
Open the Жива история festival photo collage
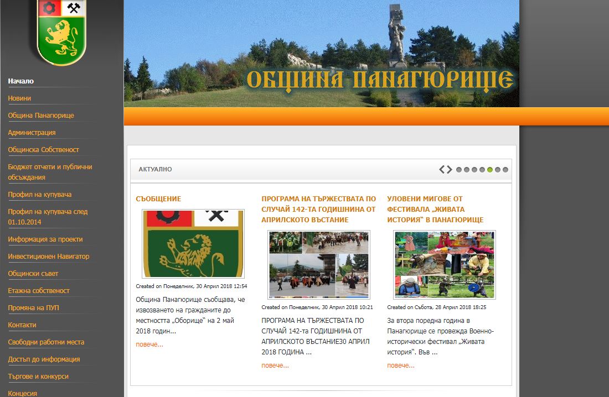[x=445, y=265]
